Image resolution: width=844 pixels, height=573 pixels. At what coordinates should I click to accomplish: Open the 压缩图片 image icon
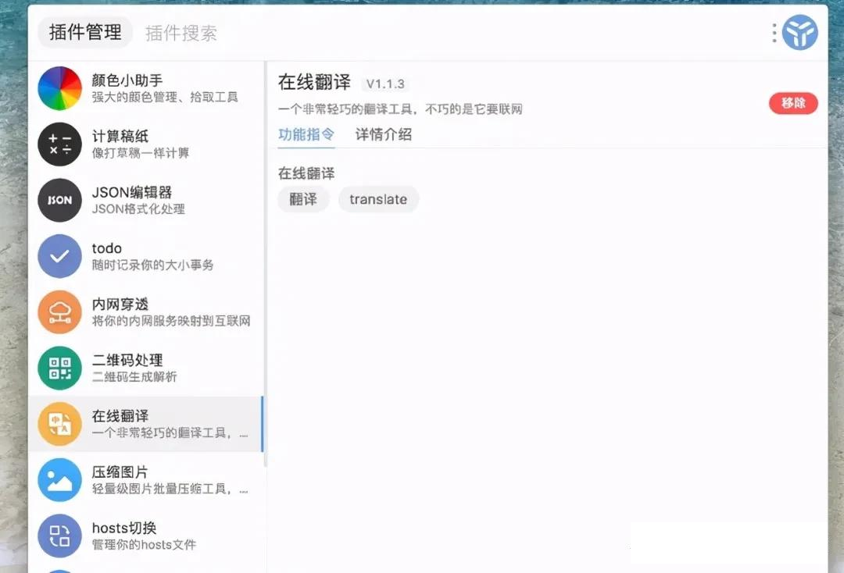click(59, 479)
